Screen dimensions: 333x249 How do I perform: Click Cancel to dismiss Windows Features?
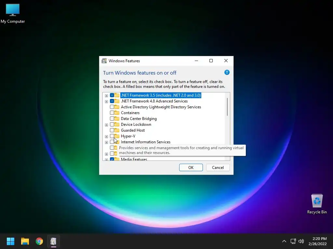(218, 168)
